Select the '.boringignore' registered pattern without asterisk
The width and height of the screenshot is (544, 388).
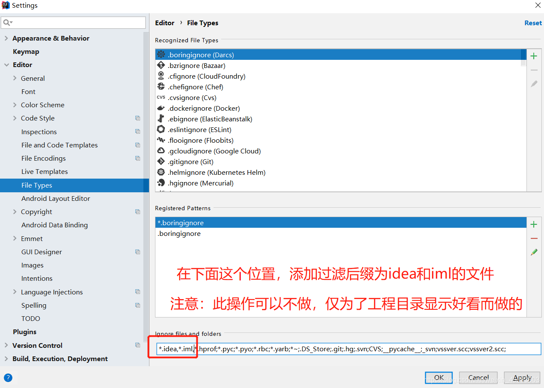tap(341, 234)
